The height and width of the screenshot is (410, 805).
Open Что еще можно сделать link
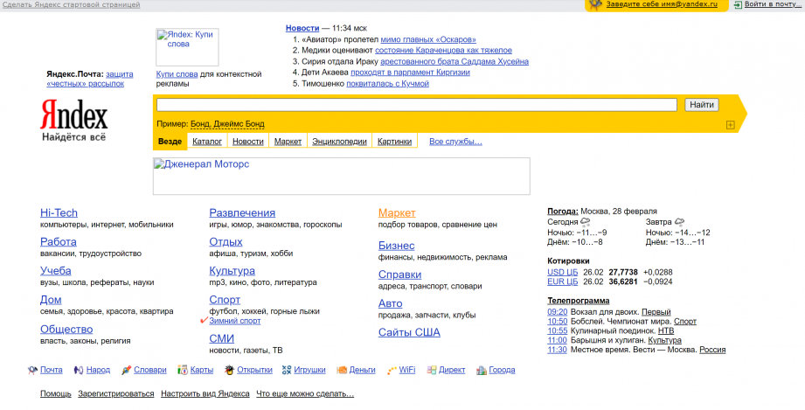tap(305, 394)
